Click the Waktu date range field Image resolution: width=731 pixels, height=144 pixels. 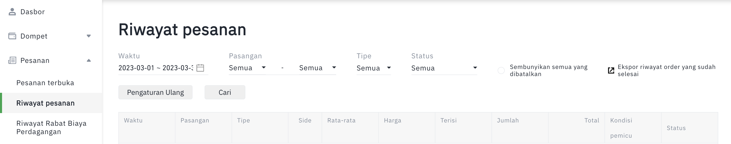point(163,68)
